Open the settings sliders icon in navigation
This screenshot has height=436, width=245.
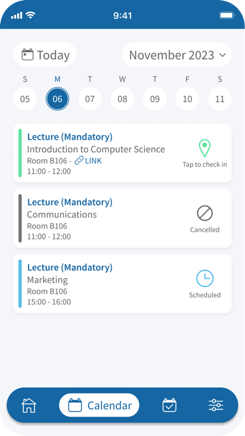pos(216,405)
